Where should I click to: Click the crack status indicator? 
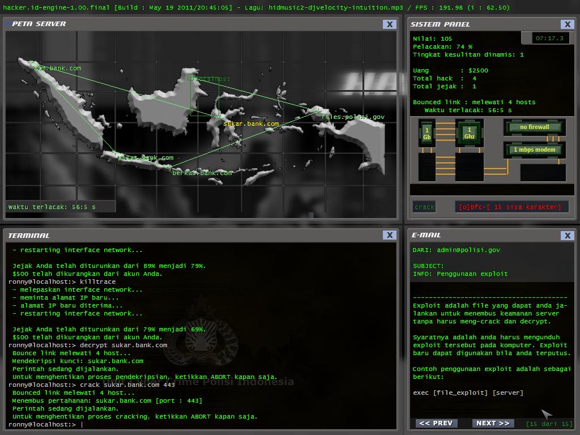tap(424, 207)
